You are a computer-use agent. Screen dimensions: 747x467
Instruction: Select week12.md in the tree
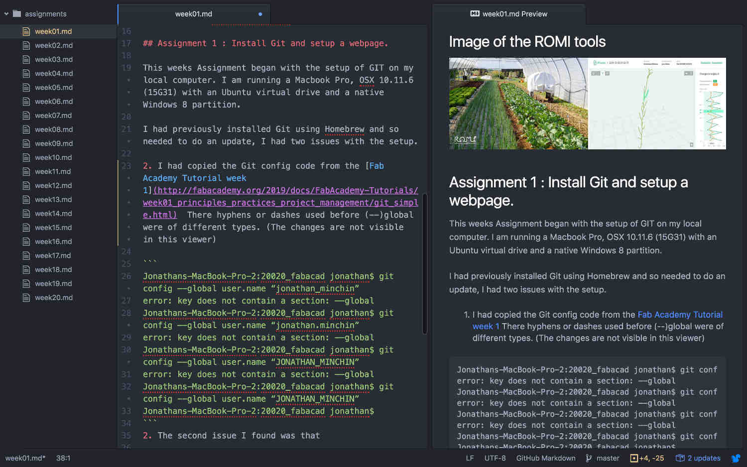(53, 185)
